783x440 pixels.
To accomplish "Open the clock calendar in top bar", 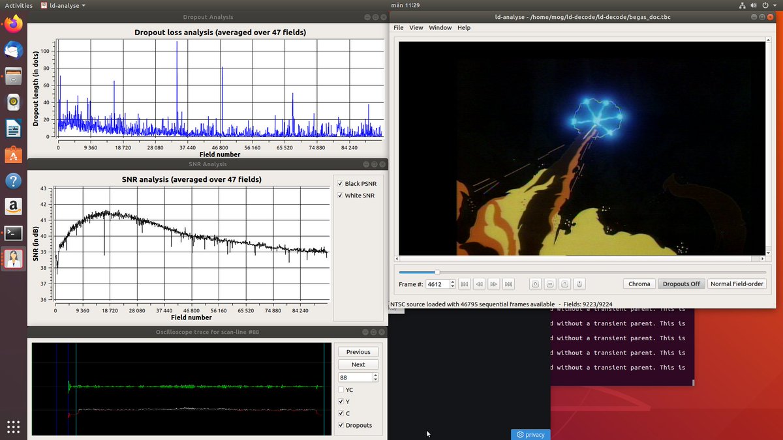I will click(x=405, y=5).
